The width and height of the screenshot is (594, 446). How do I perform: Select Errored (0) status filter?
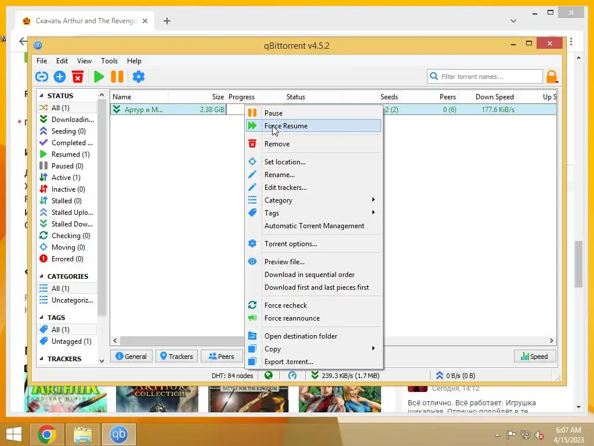(67, 259)
